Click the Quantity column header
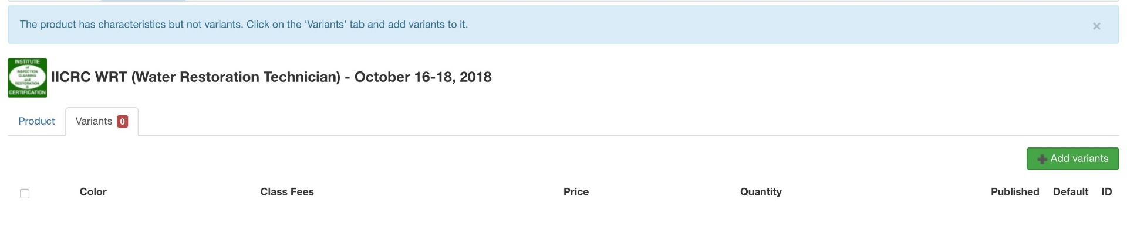1127x244 pixels. (x=761, y=192)
